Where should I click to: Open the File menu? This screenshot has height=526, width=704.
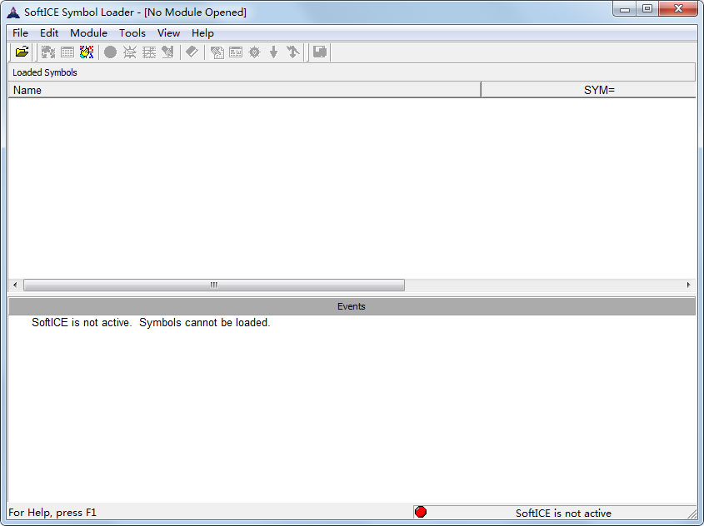[x=20, y=33]
